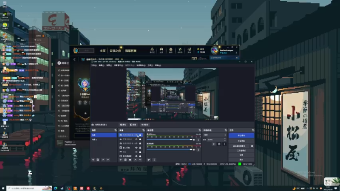The width and height of the screenshot is (340, 191).
Task: Delete the selected scene with the 场景 dock trash icon
Action: pos(98,160)
